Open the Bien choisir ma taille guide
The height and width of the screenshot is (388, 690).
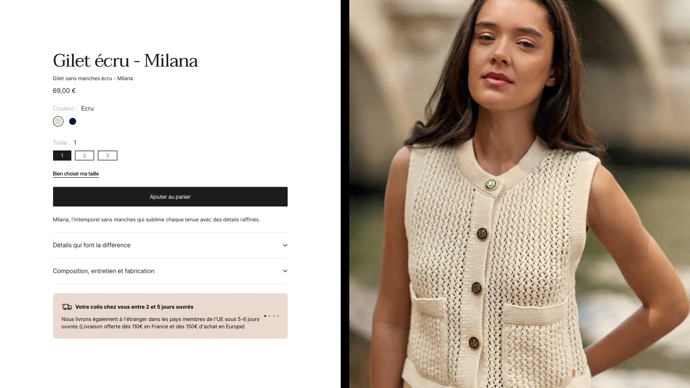pyautogui.click(x=76, y=174)
